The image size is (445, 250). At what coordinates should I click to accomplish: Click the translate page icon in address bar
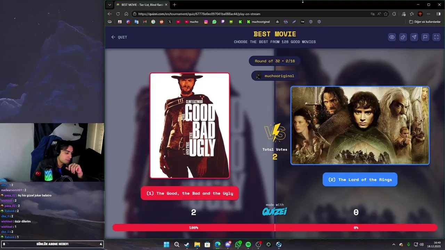[373, 14]
